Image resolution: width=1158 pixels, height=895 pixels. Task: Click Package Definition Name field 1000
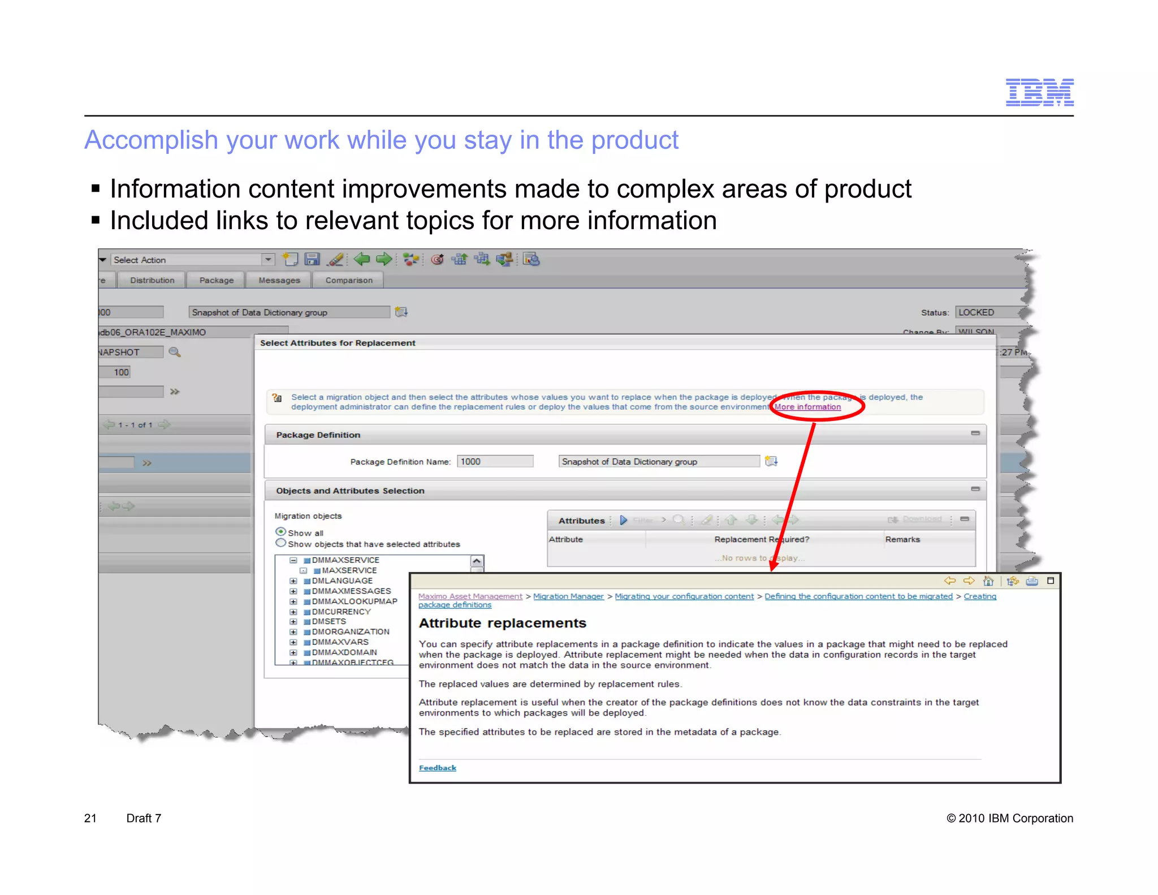click(495, 462)
